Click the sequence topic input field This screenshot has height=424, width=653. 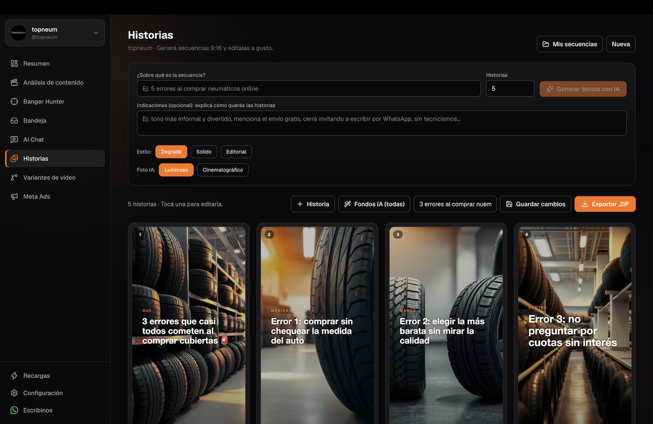(x=309, y=89)
